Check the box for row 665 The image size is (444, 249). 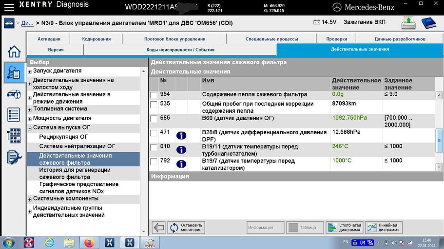[x=154, y=119]
